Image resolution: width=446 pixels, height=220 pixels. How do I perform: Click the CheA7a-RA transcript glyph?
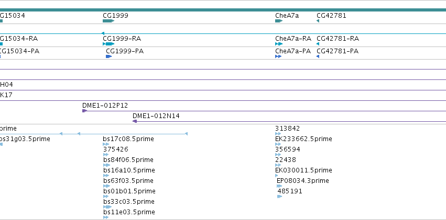(x=279, y=44)
